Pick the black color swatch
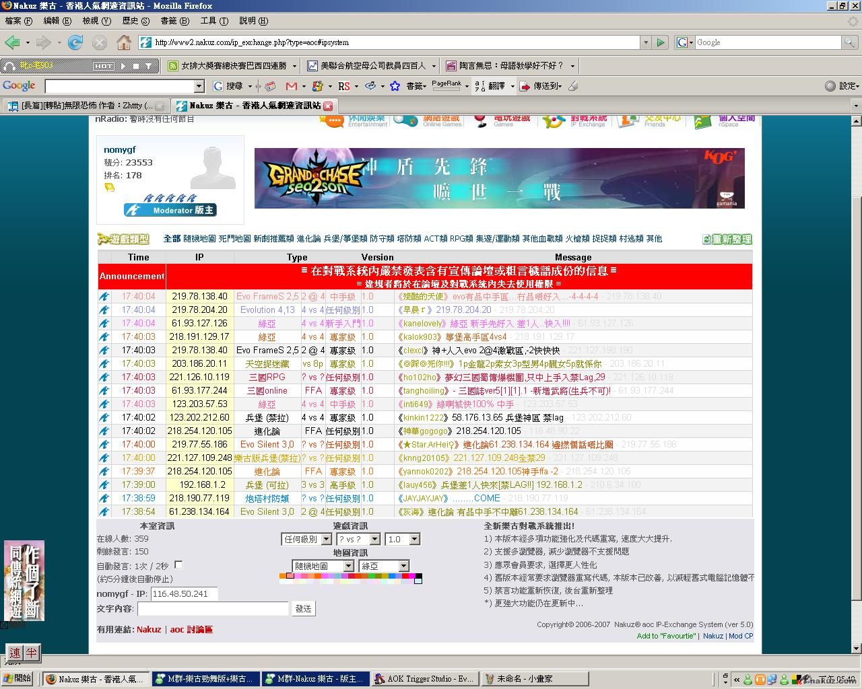The image size is (862, 689). 418,575
